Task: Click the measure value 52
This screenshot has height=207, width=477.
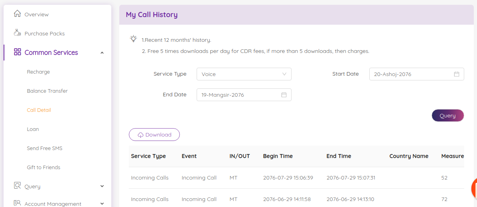Action: pos(444,178)
